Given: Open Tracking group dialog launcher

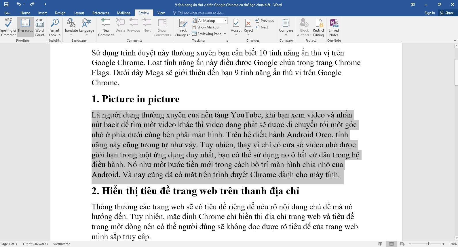Looking at the screenshot, I should (x=227, y=41).
